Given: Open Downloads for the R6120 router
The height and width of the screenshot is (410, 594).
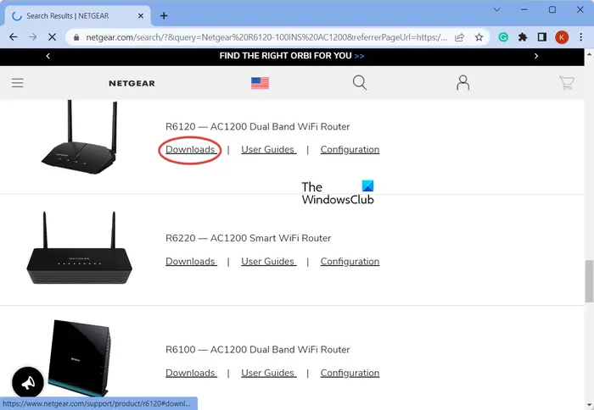Looking at the screenshot, I should (x=191, y=149).
